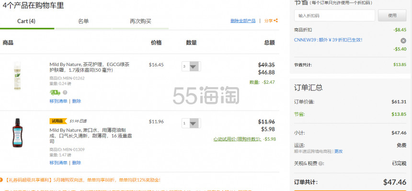Click the 订单汇总 heading

click(308, 88)
